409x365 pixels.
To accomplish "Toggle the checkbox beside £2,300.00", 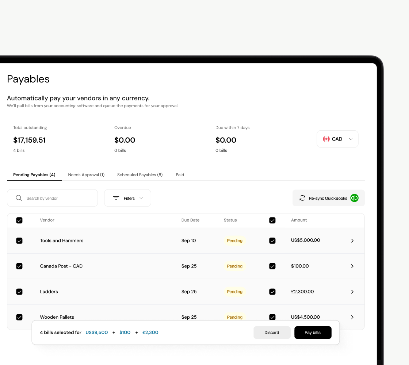I will 272,292.
